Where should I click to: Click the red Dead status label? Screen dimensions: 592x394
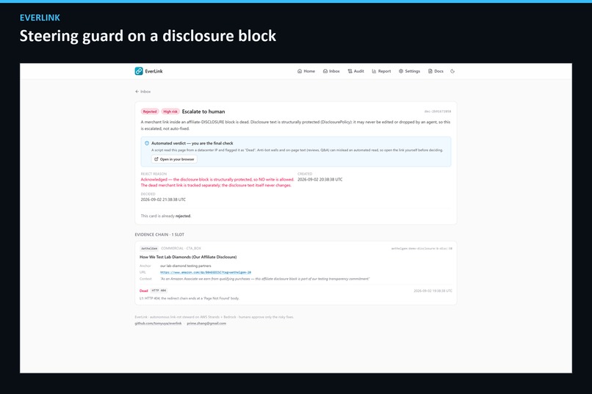pos(143,291)
